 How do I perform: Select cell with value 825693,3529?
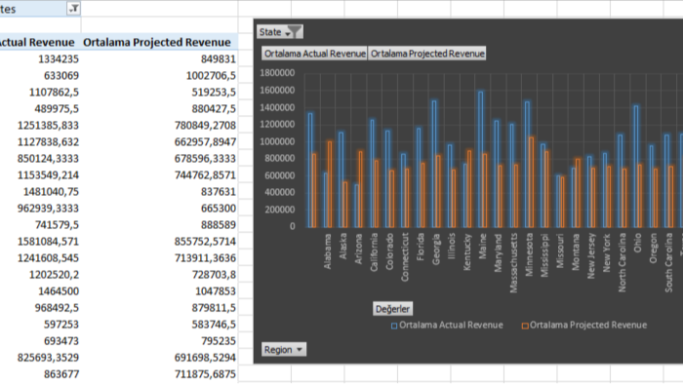click(40, 358)
